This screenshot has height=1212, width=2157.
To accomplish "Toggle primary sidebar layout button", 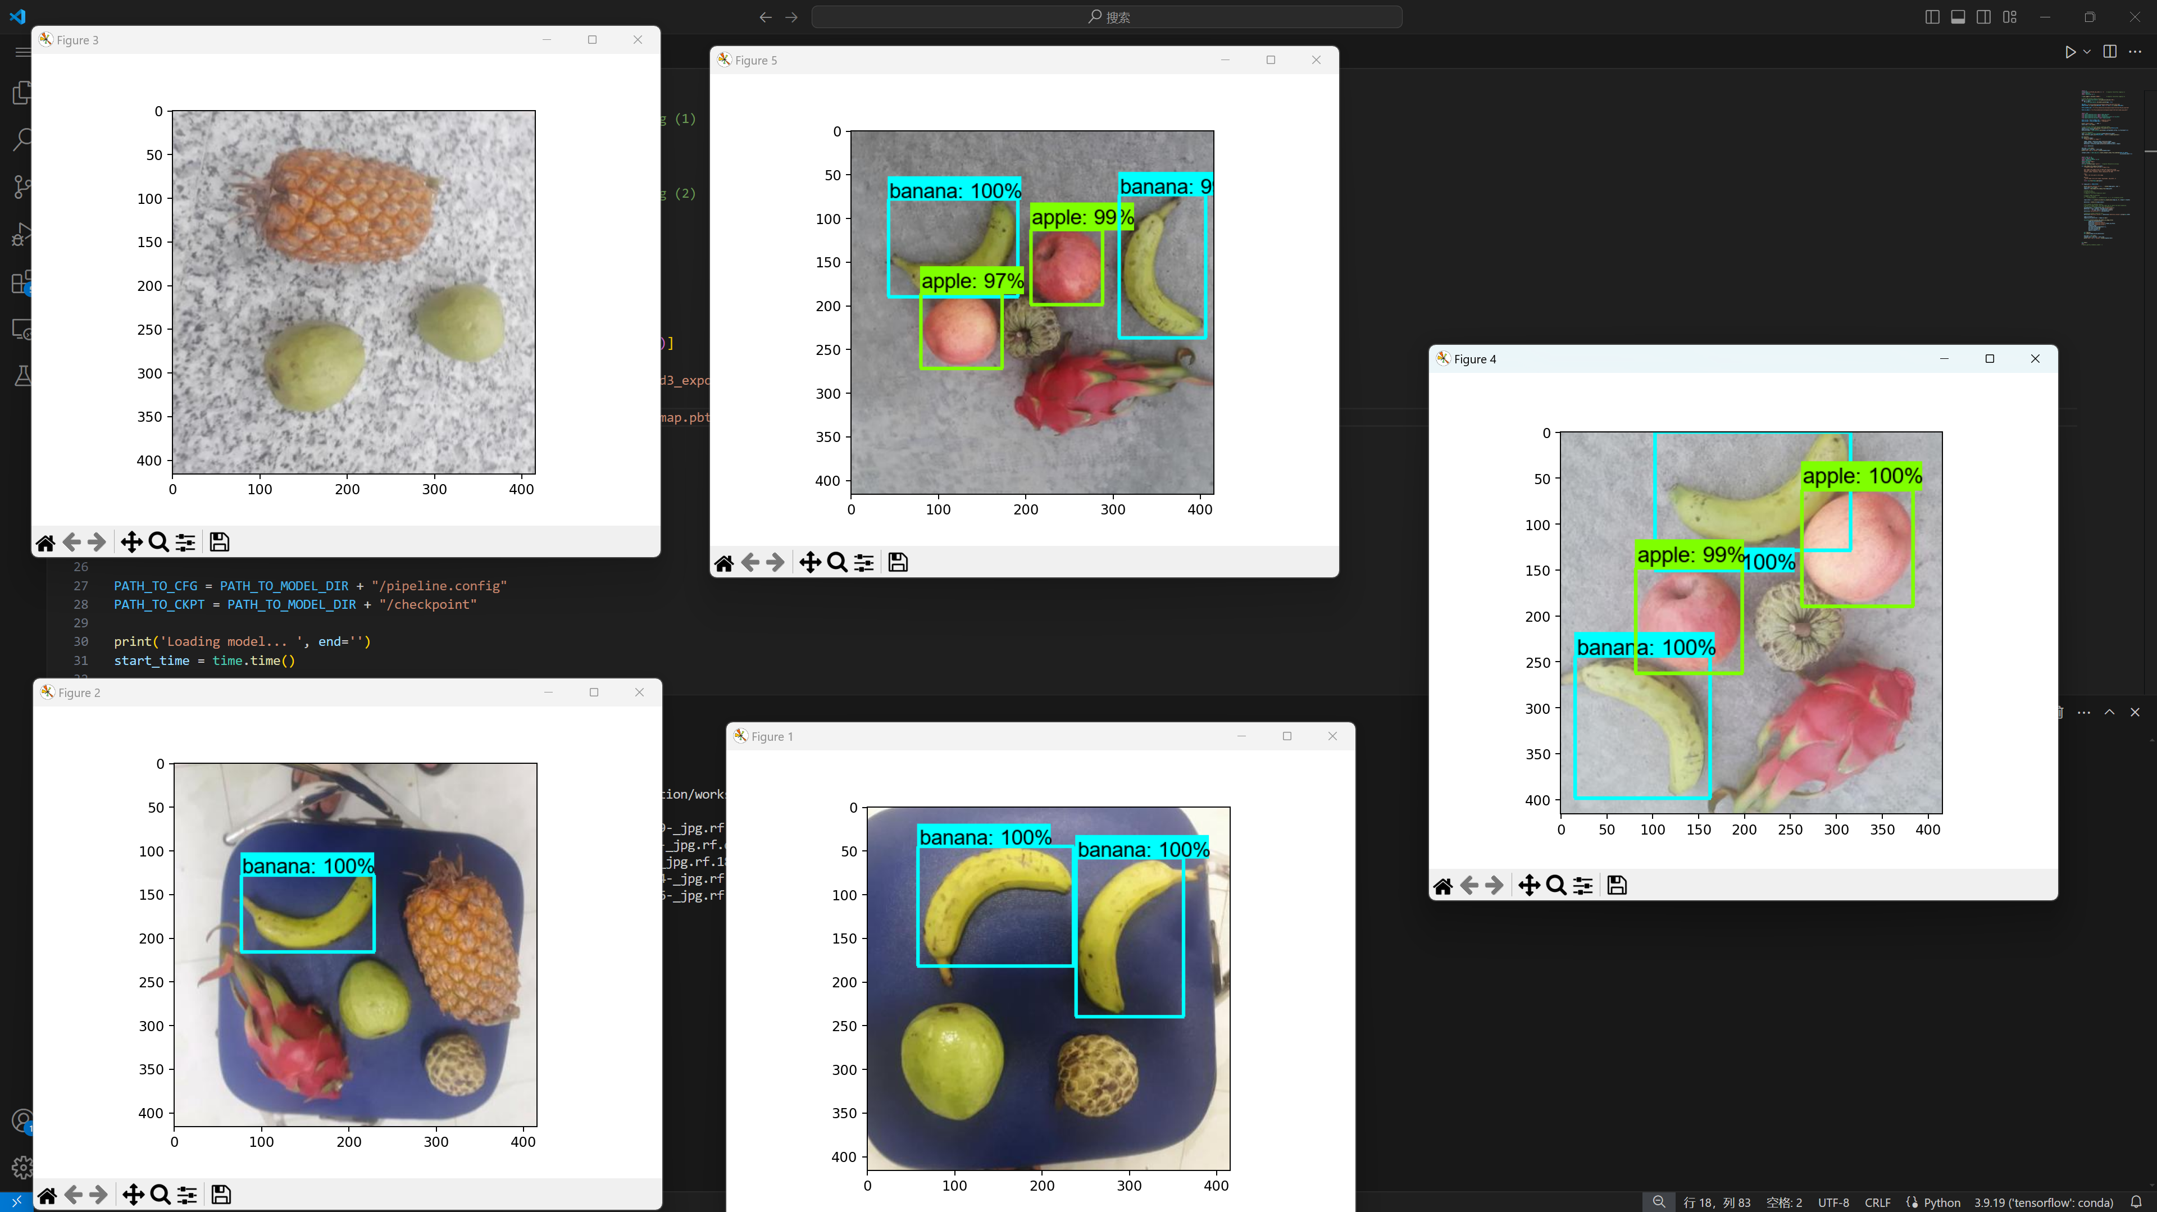I will [1932, 17].
